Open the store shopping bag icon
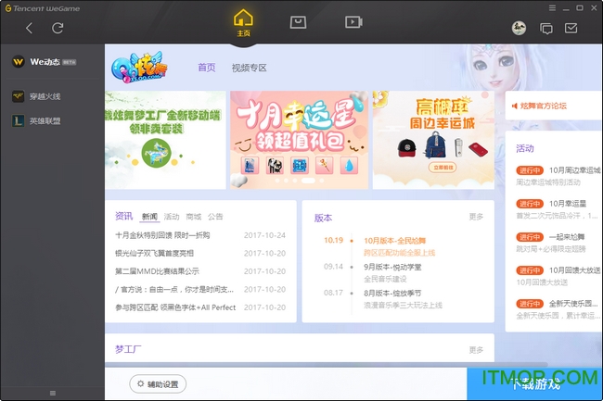The width and height of the screenshot is (603, 401). pyautogui.click(x=298, y=22)
